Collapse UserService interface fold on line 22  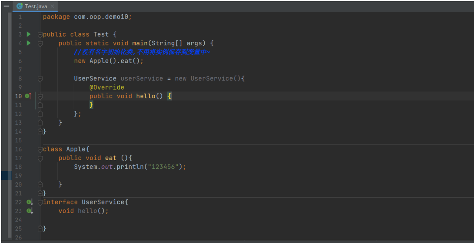[x=40, y=202]
